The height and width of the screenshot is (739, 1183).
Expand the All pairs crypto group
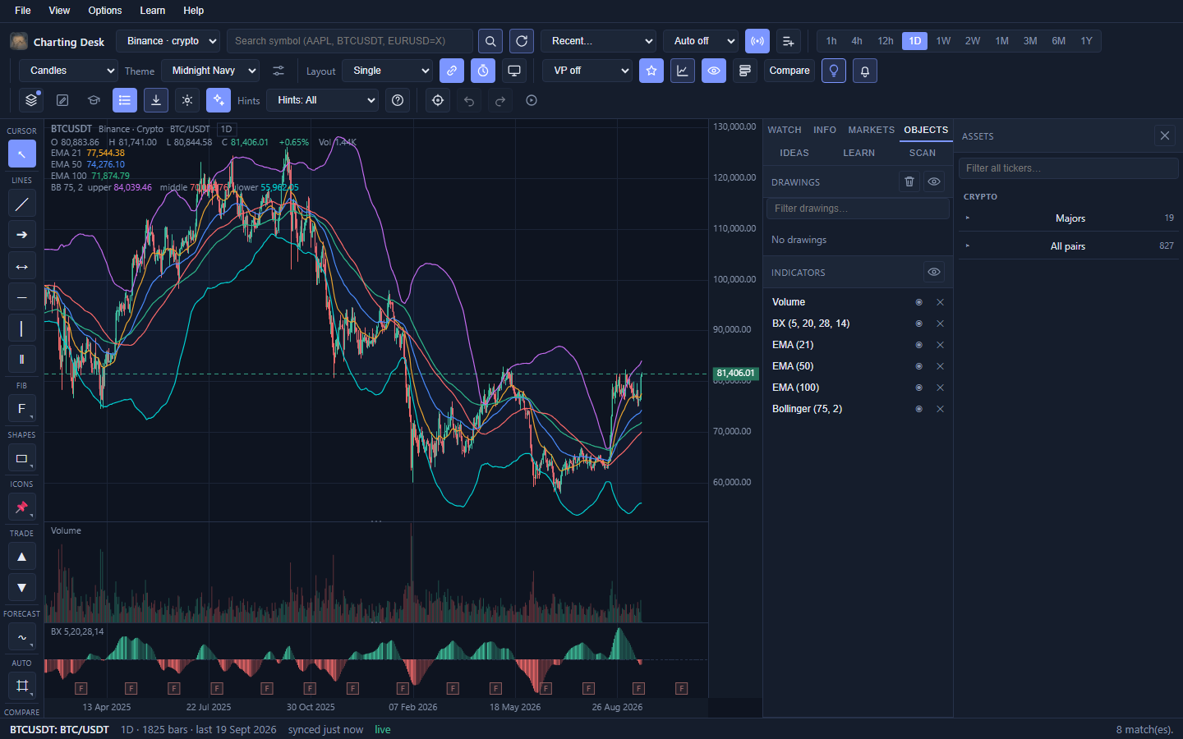pos(1069,246)
